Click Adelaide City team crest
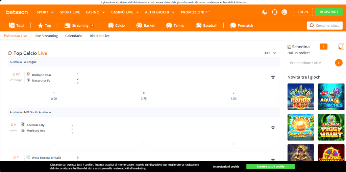This screenshot has width=346, height=172. pos(23,125)
